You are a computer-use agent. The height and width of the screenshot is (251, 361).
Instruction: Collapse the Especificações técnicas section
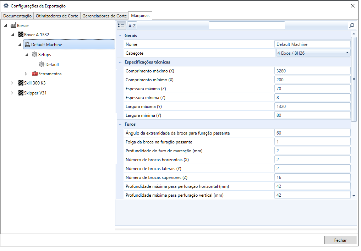(120, 62)
